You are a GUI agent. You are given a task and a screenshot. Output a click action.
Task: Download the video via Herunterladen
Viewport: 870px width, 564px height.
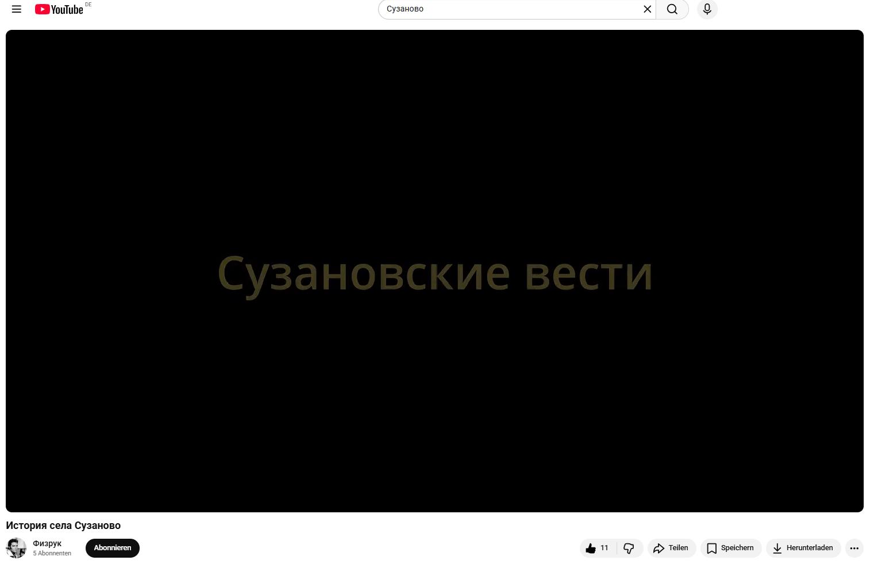[803, 548]
